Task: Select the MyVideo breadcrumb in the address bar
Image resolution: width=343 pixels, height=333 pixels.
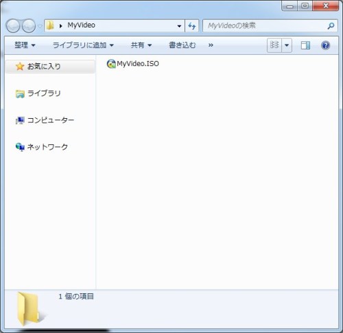Action: coord(81,25)
